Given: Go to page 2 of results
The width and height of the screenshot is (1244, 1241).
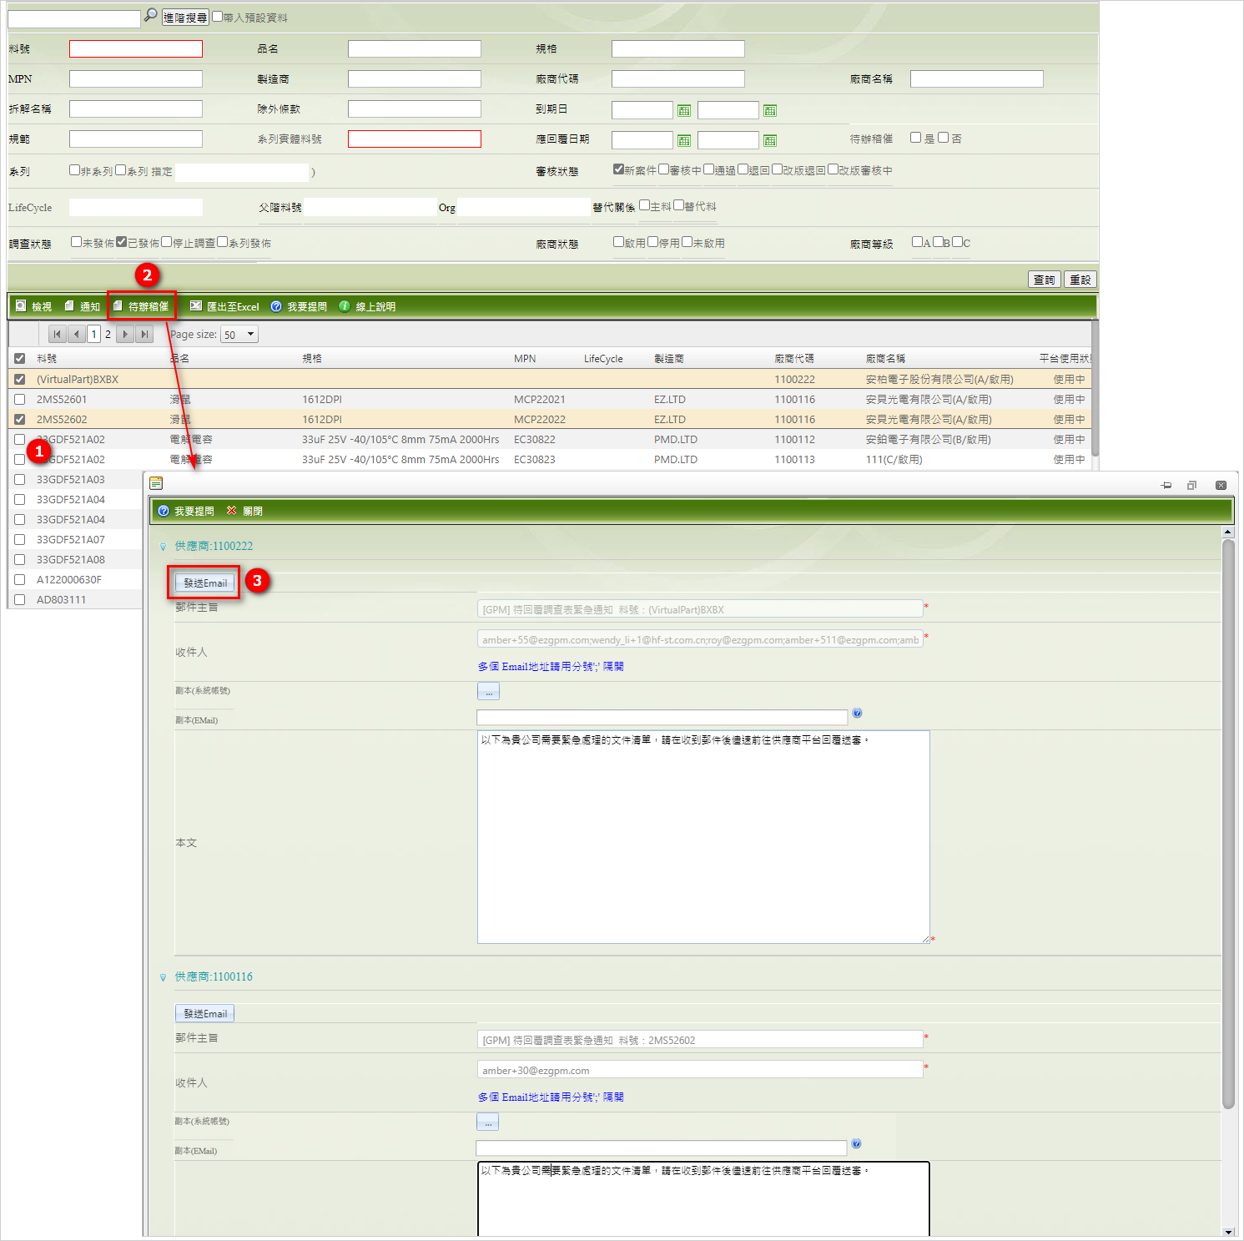Looking at the screenshot, I should pos(108,334).
